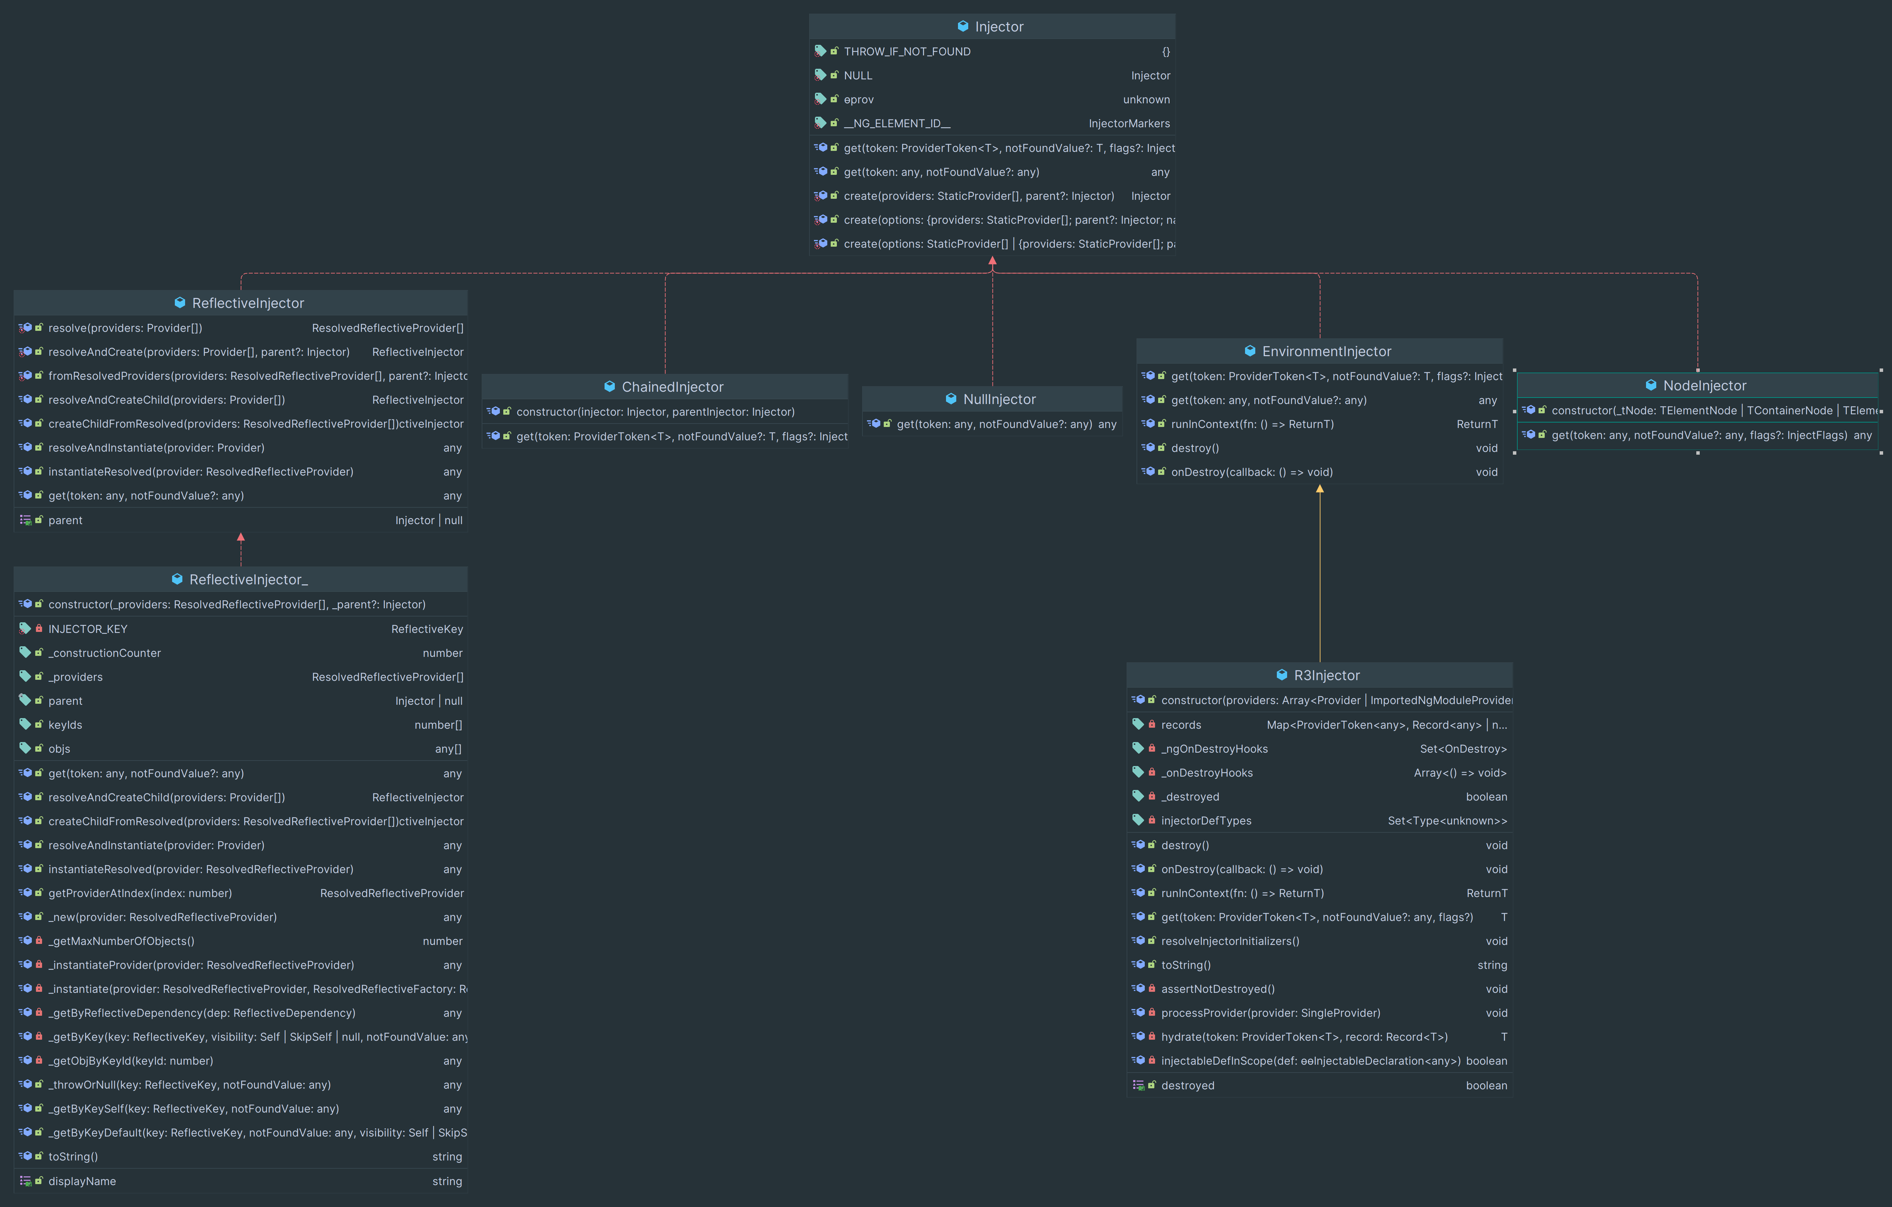The height and width of the screenshot is (1207, 1892).
Task: Select '_new(provider: ResolvedReflectiveProvider)' row
Action: 241,917
